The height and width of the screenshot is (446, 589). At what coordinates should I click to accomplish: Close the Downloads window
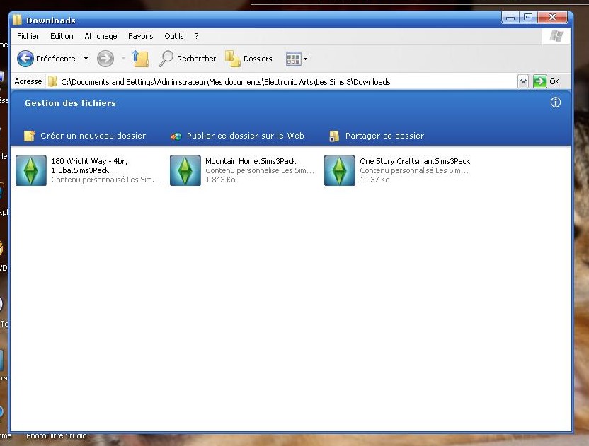552,17
